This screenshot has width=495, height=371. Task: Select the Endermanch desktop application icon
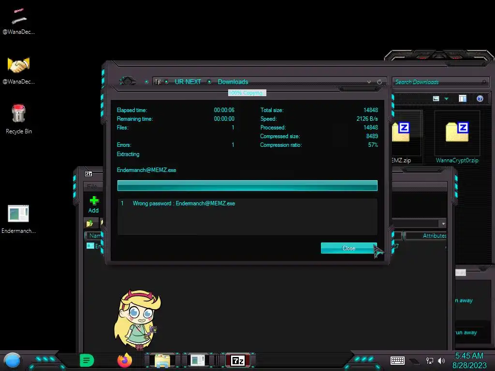[x=19, y=219]
